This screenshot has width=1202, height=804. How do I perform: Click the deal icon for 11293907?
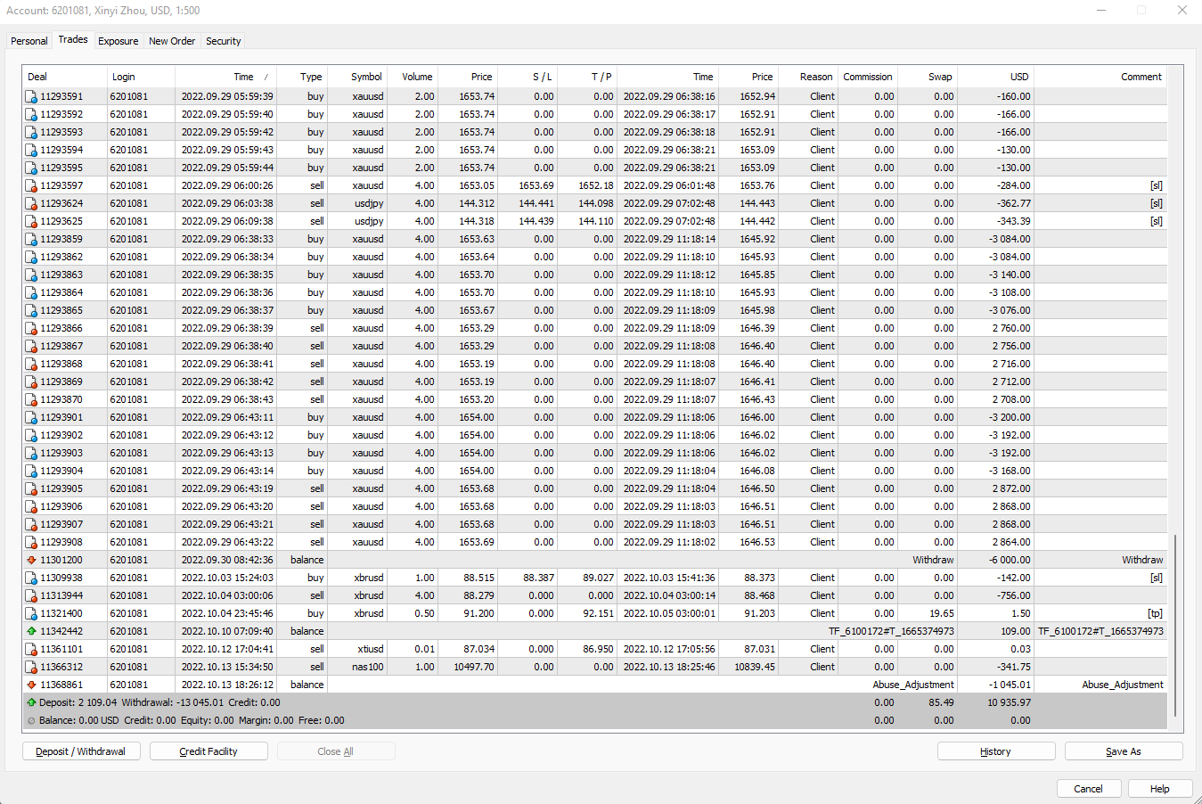tap(31, 524)
